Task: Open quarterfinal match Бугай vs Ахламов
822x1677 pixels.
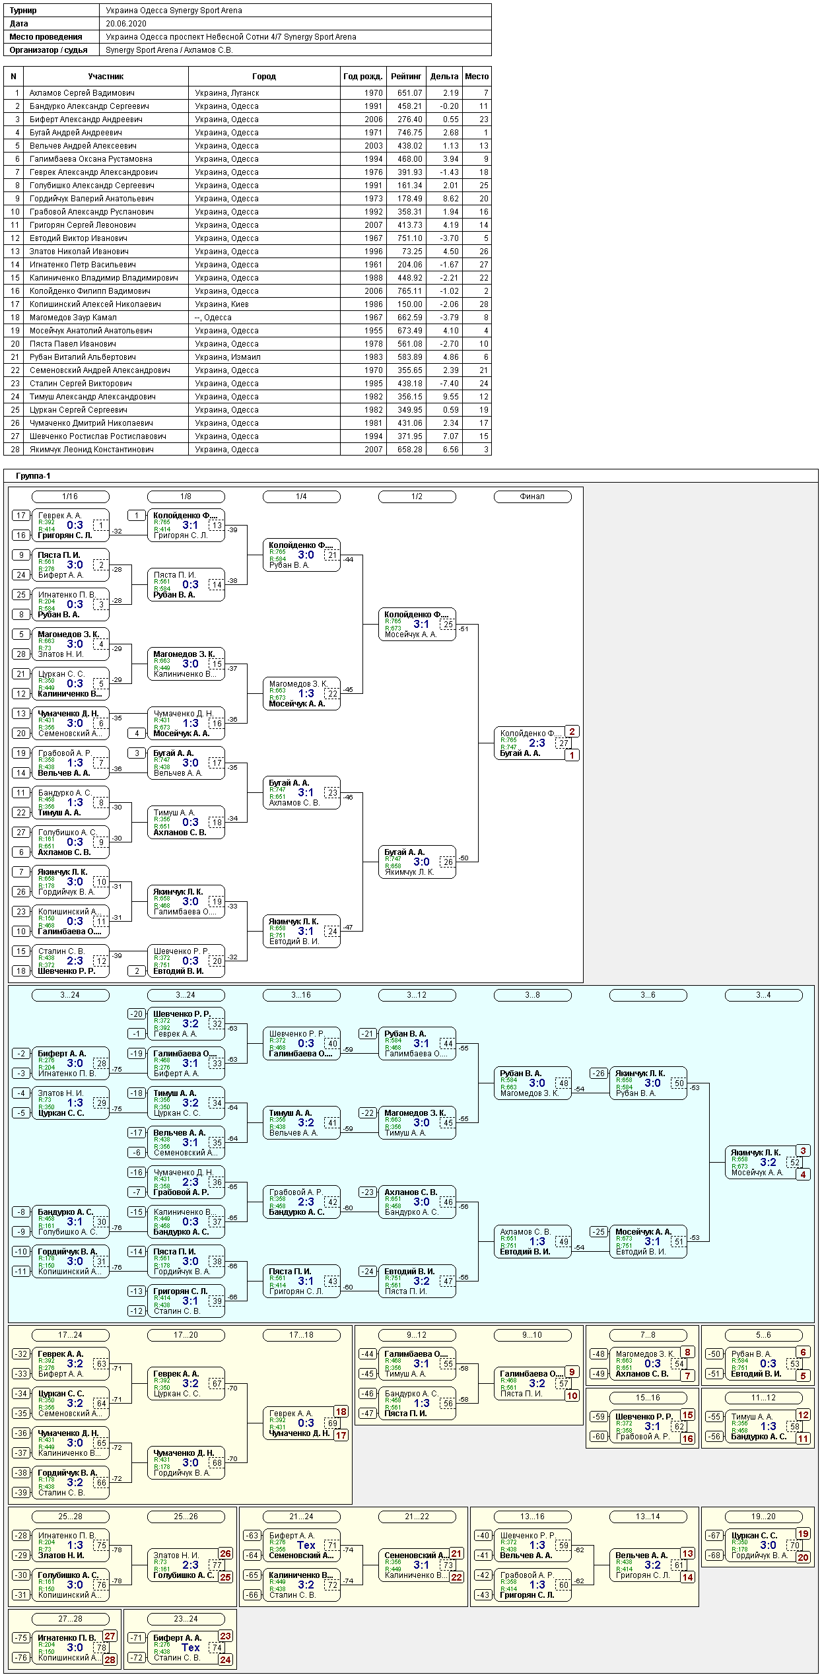Action: [302, 793]
